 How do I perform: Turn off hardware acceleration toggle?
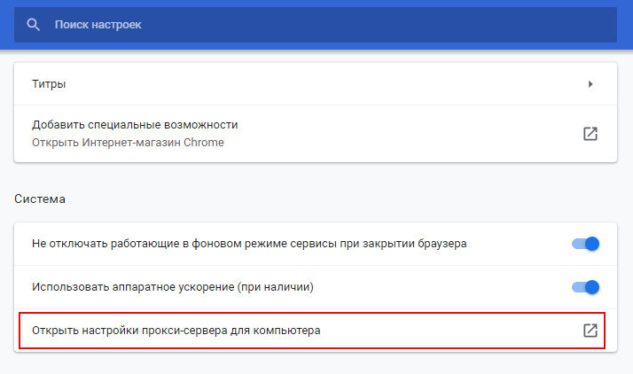point(585,287)
